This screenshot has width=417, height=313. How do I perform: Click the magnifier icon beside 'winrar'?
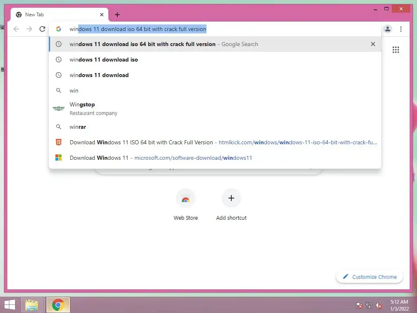(59, 127)
